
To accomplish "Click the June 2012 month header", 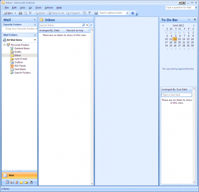I will [178, 25].
